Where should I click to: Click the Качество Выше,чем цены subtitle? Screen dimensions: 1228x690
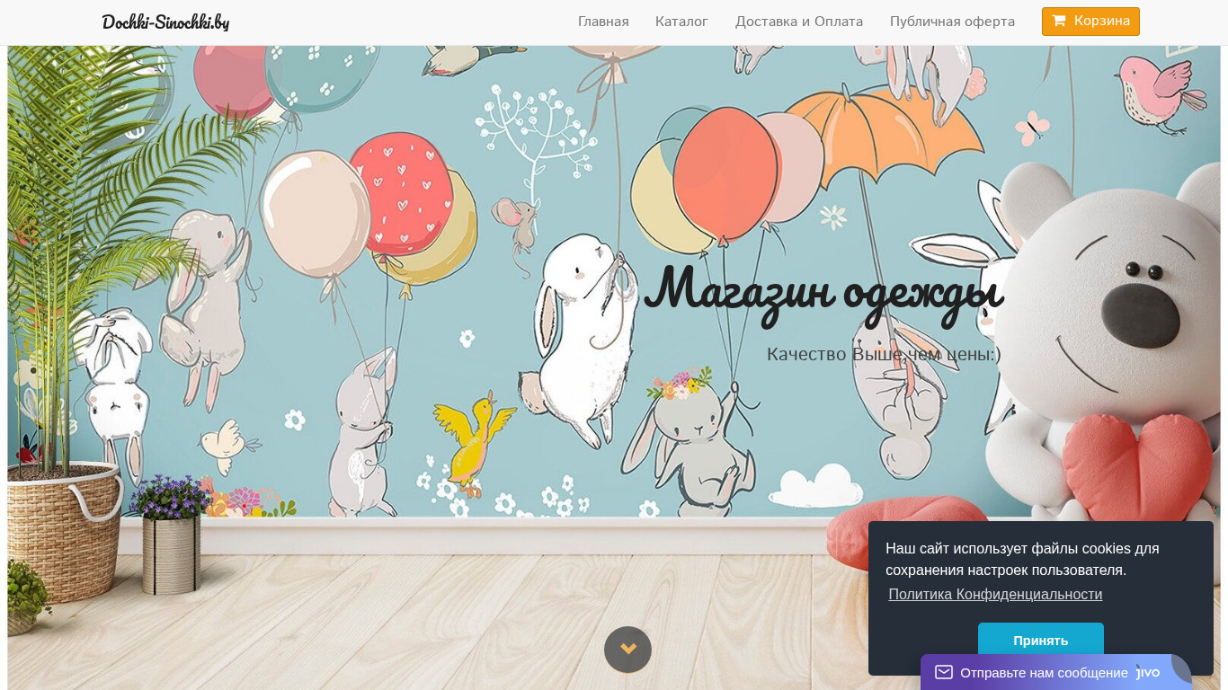(x=883, y=354)
